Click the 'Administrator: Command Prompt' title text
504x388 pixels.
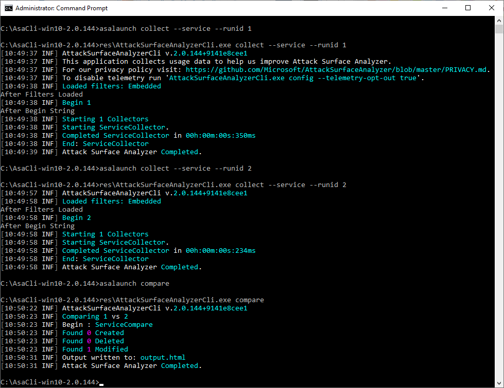[61, 8]
